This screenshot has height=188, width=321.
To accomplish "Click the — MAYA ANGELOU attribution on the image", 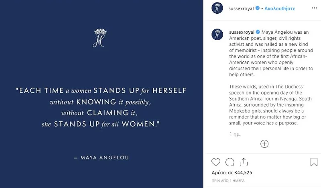I will point(101,157).
